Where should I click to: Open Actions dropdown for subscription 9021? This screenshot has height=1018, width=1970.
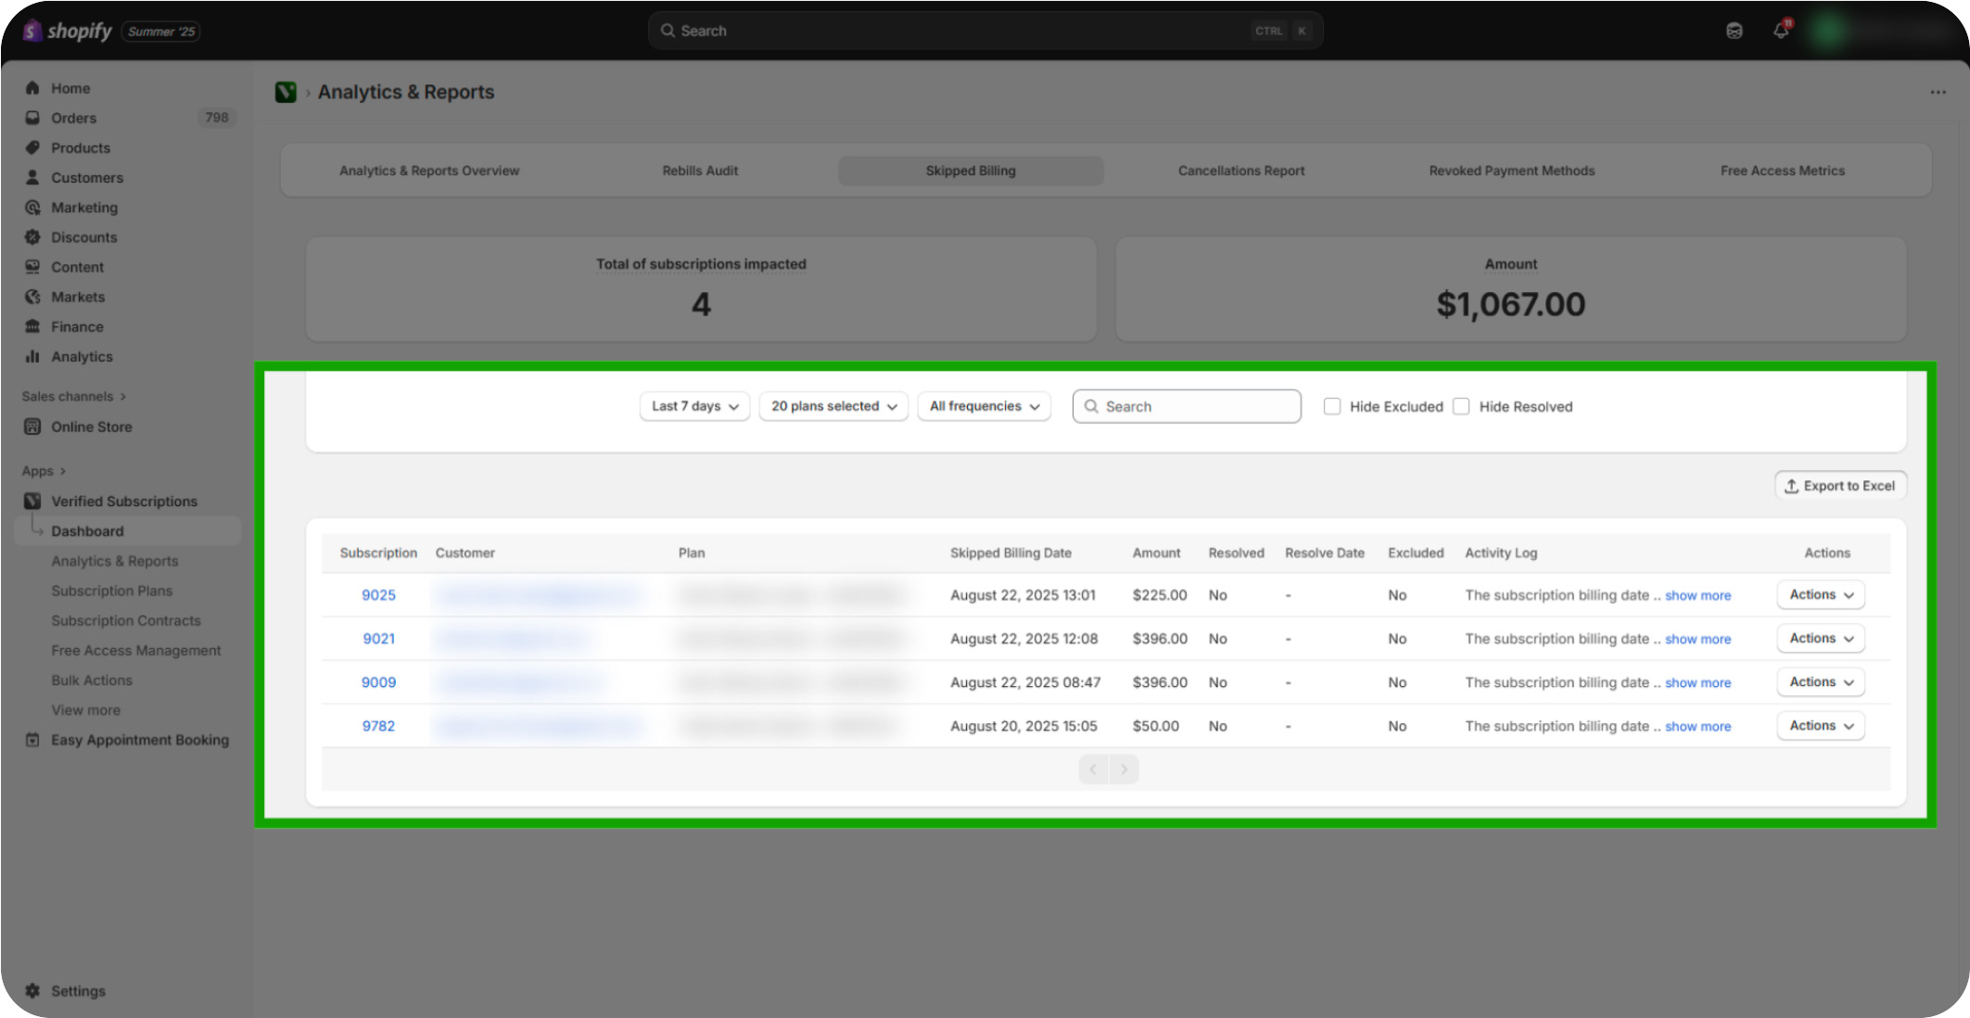tap(1821, 638)
